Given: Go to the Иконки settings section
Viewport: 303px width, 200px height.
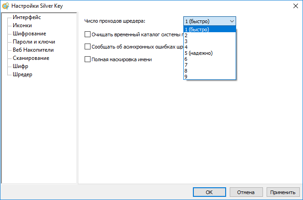Looking at the screenshot, I should tap(22, 25).
